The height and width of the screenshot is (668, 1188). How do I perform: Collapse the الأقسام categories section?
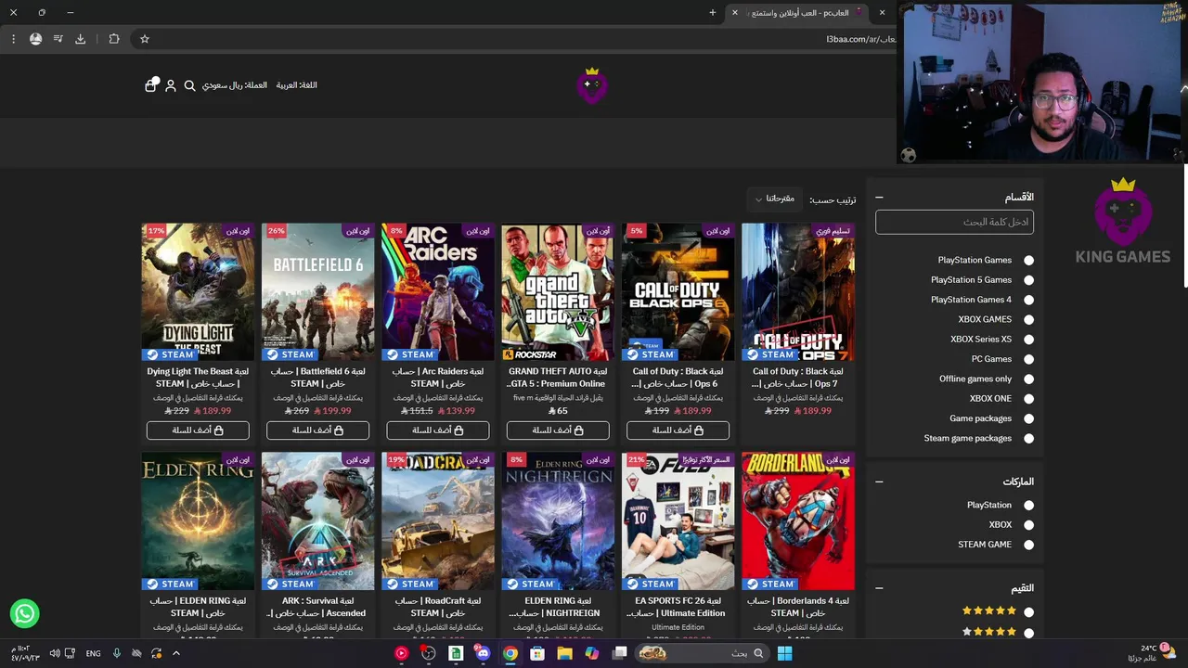(879, 198)
